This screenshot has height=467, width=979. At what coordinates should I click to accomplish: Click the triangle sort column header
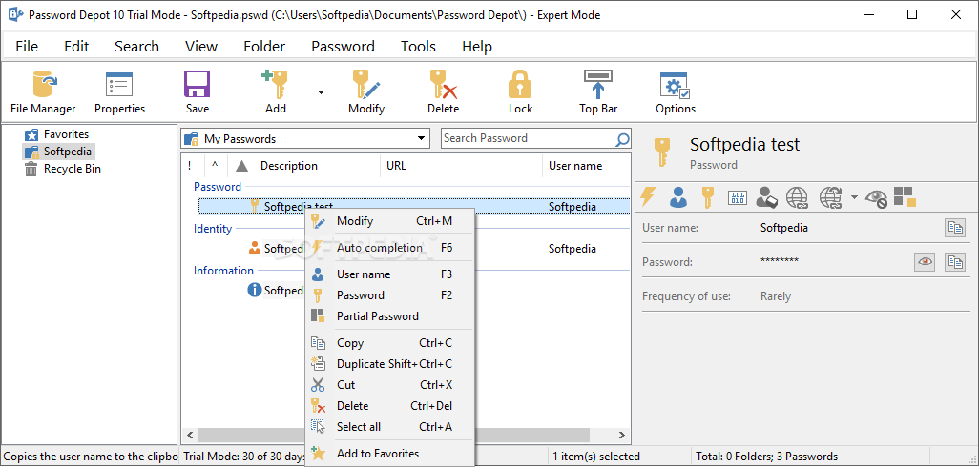tap(242, 166)
